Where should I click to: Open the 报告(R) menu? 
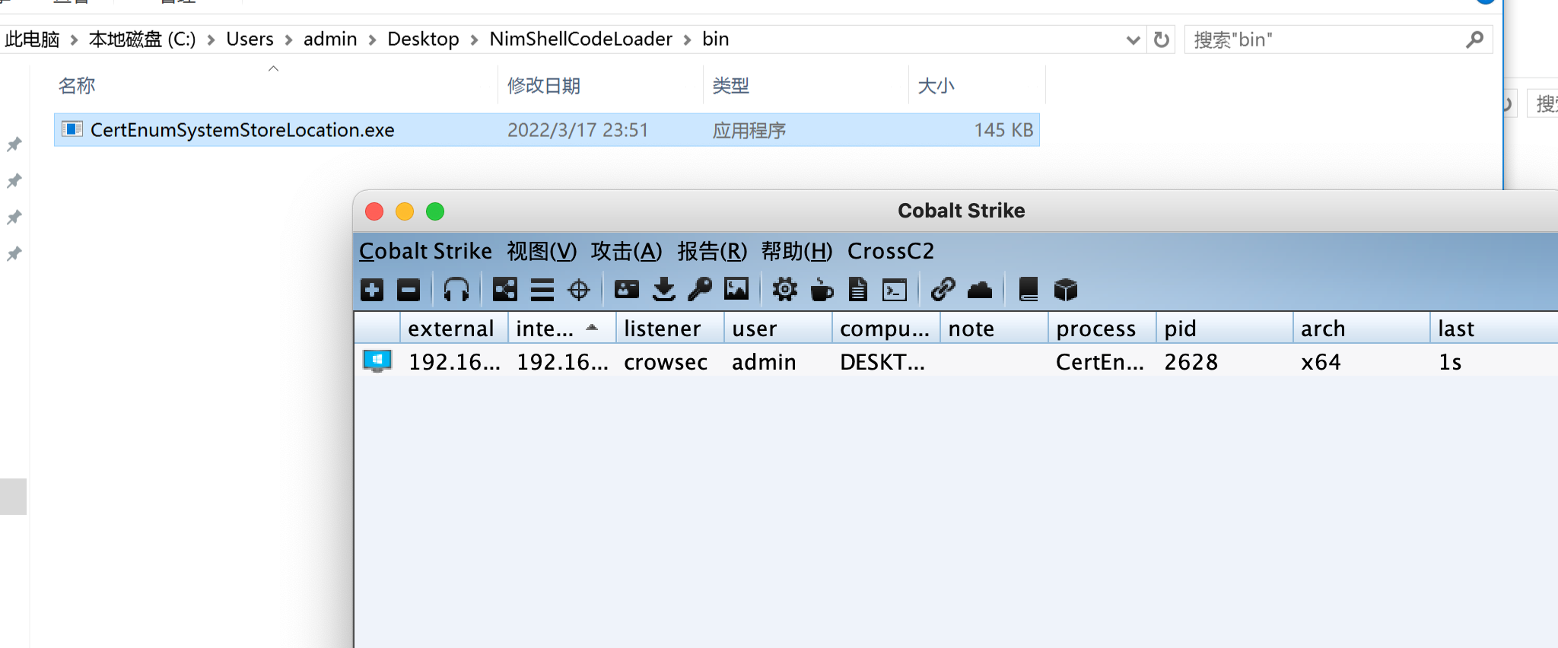[712, 251]
